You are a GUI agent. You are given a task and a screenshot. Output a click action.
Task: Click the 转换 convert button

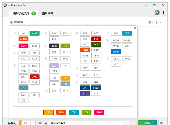pyautogui.click(x=147, y=123)
